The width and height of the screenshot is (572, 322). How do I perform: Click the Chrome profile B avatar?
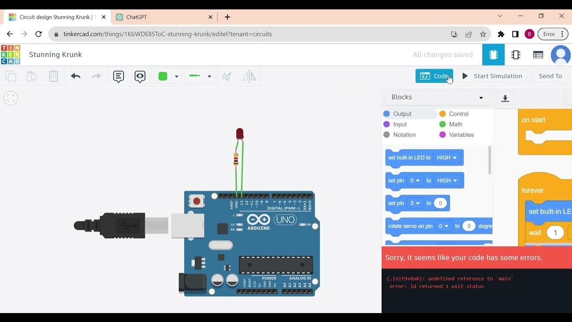tap(530, 34)
